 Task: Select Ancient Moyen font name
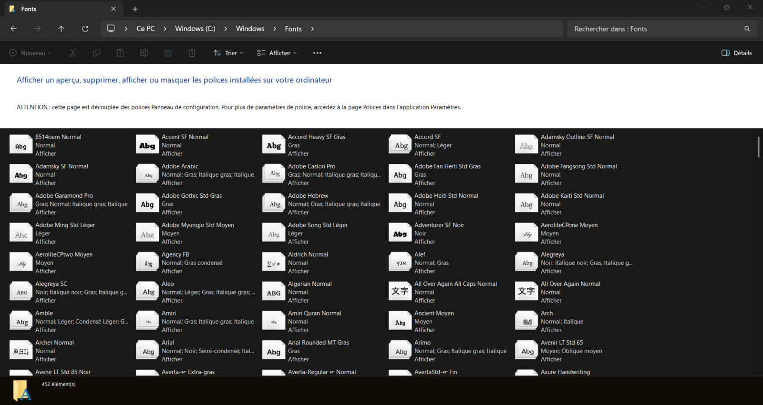point(434,313)
